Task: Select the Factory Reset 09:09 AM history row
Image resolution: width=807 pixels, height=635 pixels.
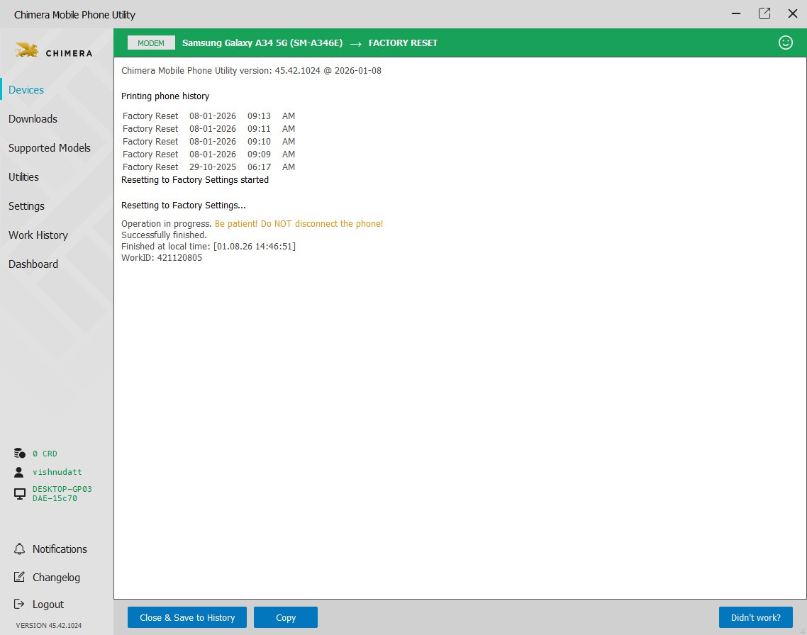Action: 208,154
